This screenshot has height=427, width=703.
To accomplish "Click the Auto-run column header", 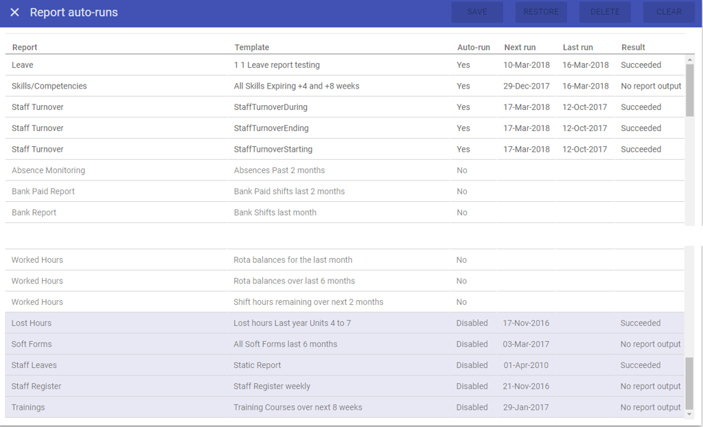I will point(474,47).
